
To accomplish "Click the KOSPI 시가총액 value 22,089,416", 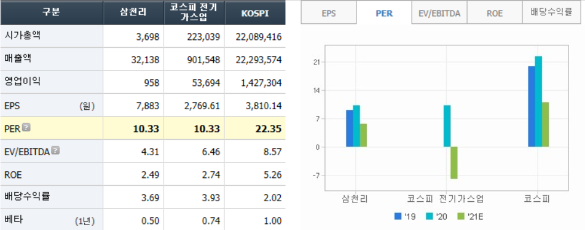I will [259, 37].
